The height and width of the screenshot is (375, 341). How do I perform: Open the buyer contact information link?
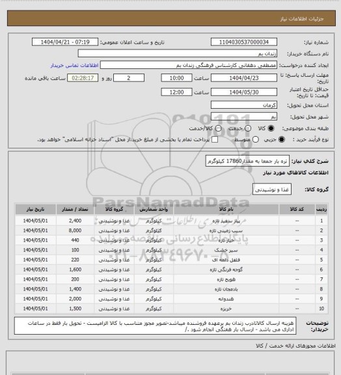coord(74,65)
